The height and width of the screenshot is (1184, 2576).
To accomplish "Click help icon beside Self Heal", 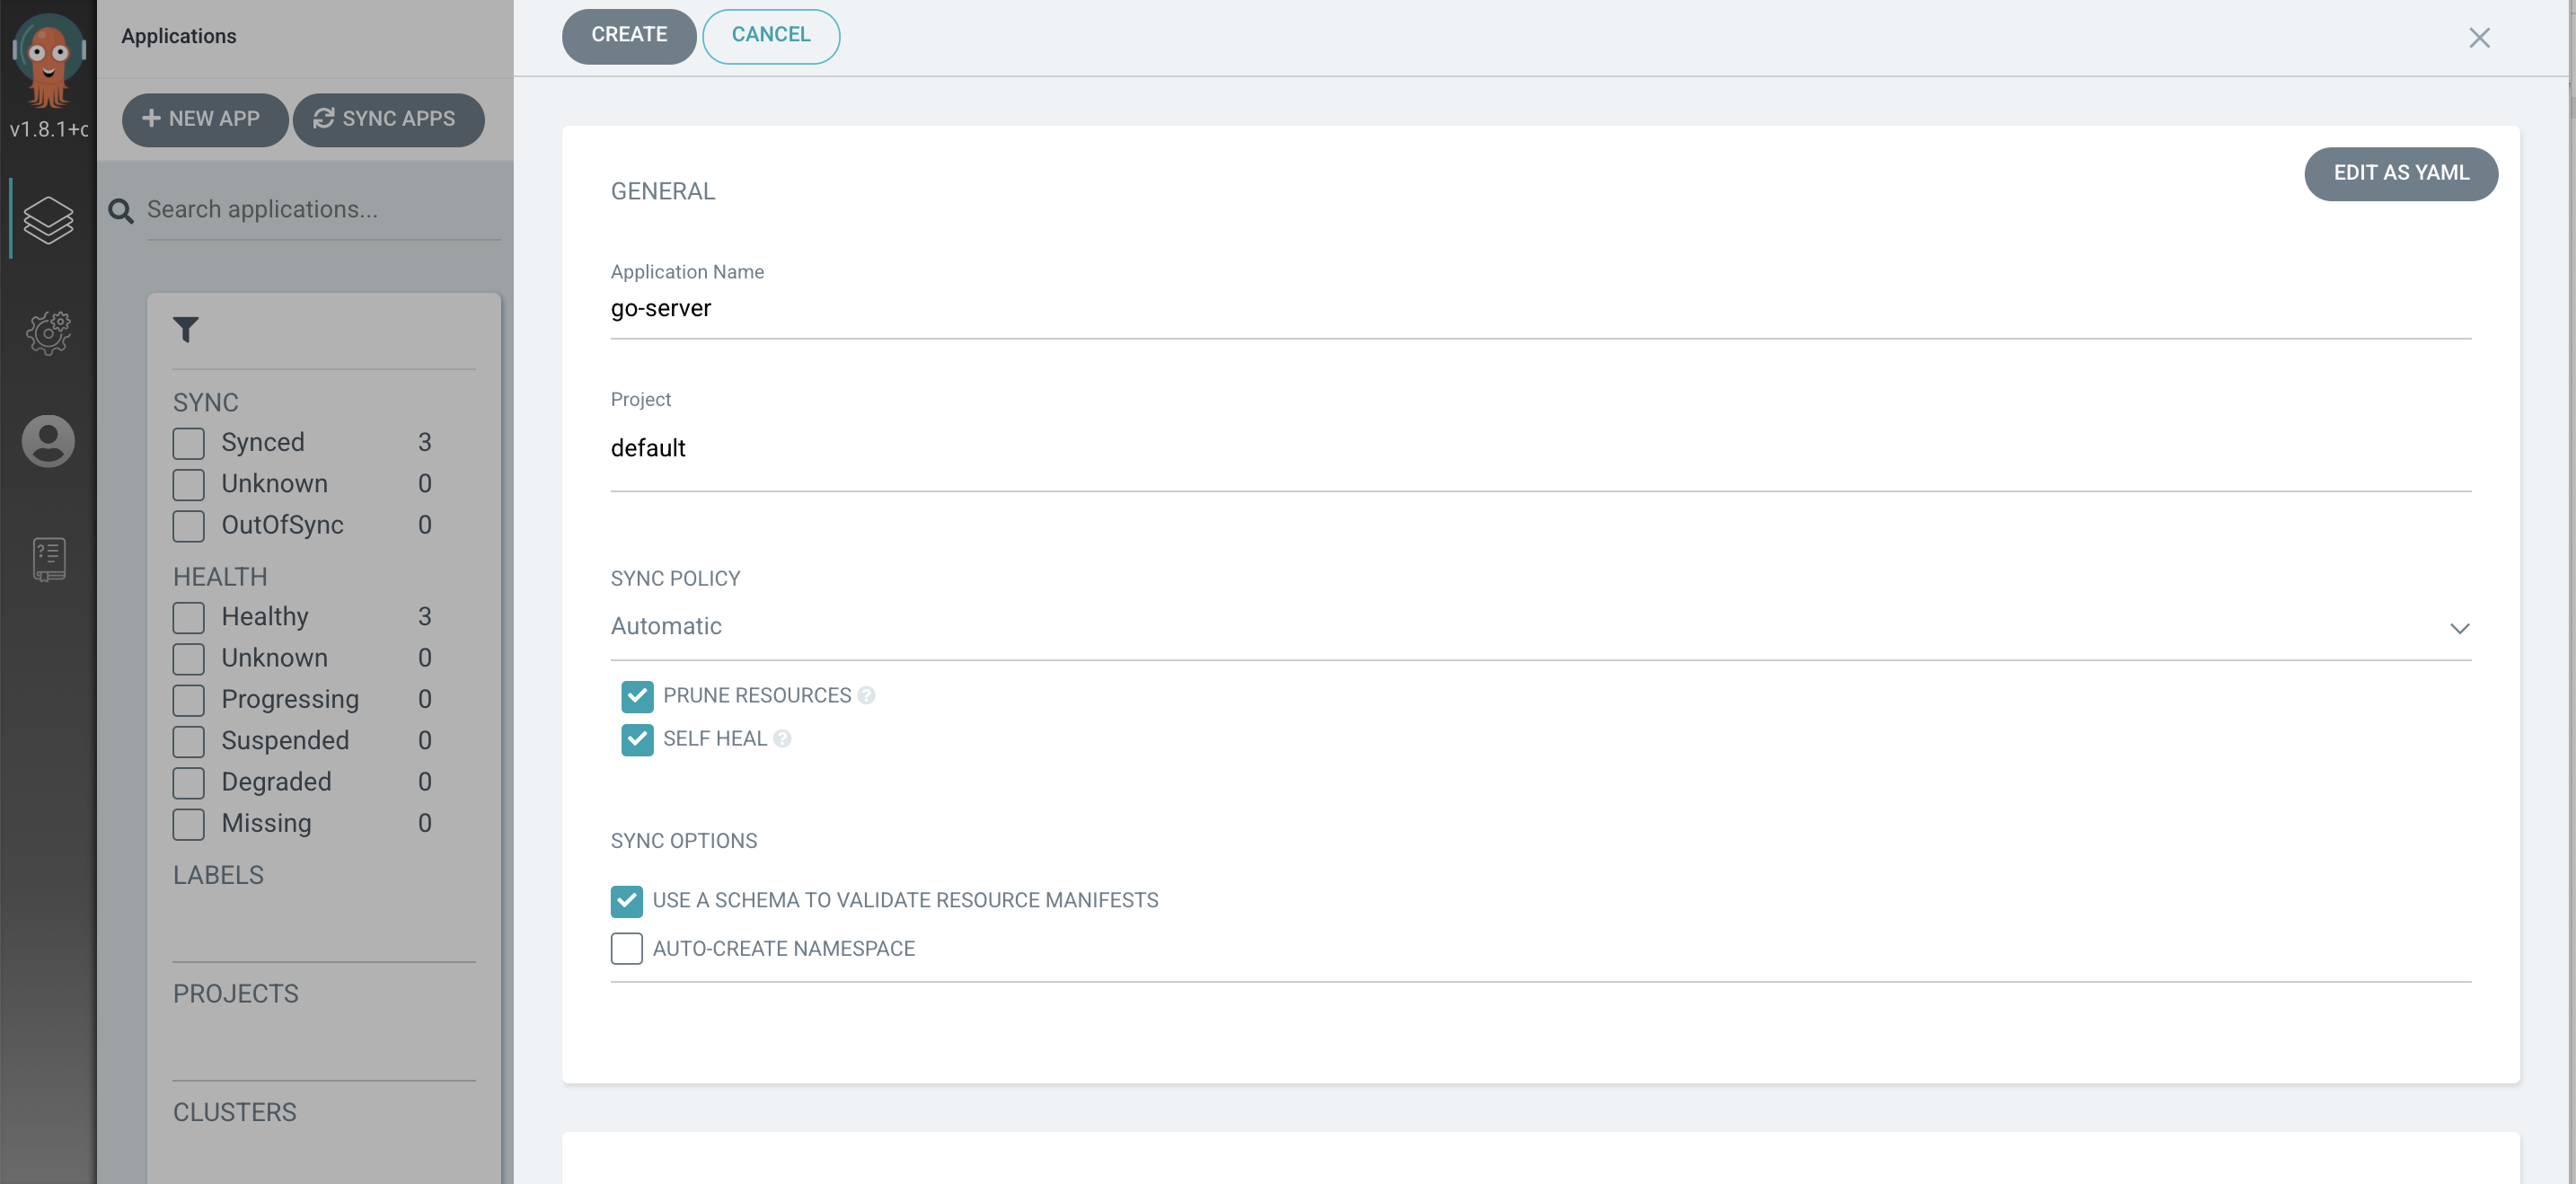I will 782,739.
